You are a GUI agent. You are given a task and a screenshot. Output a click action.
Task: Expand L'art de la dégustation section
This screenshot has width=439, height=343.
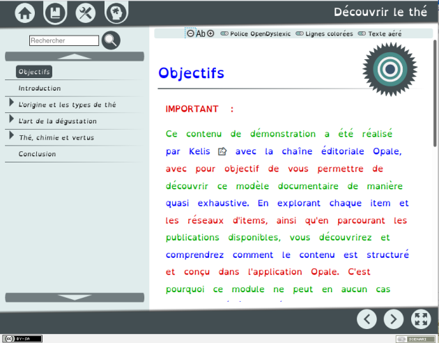(12, 121)
